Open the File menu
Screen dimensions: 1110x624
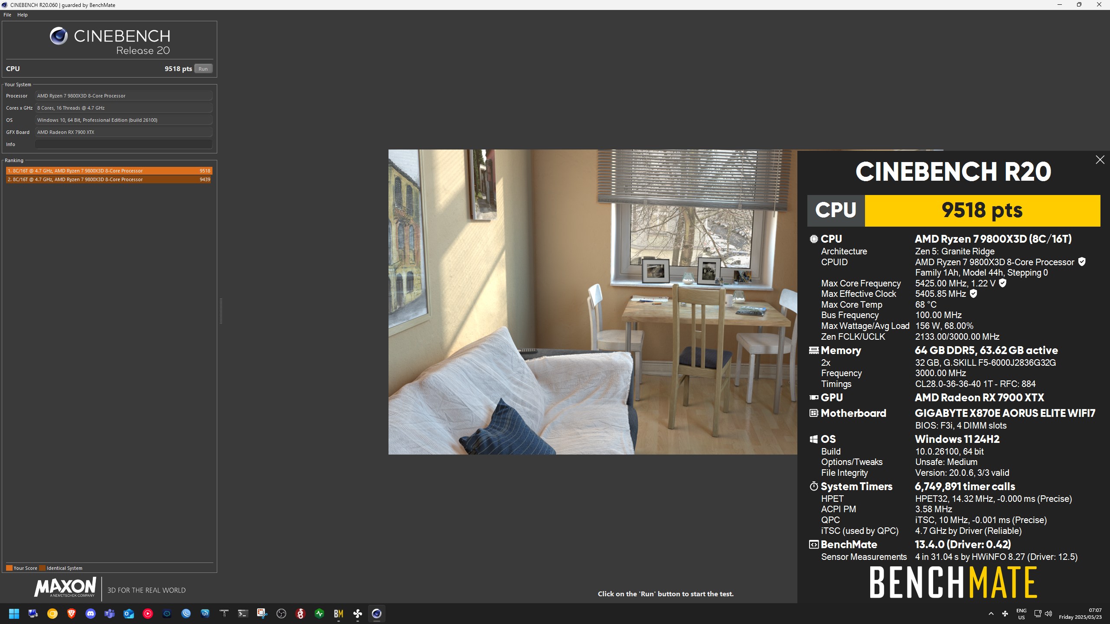pos(7,15)
